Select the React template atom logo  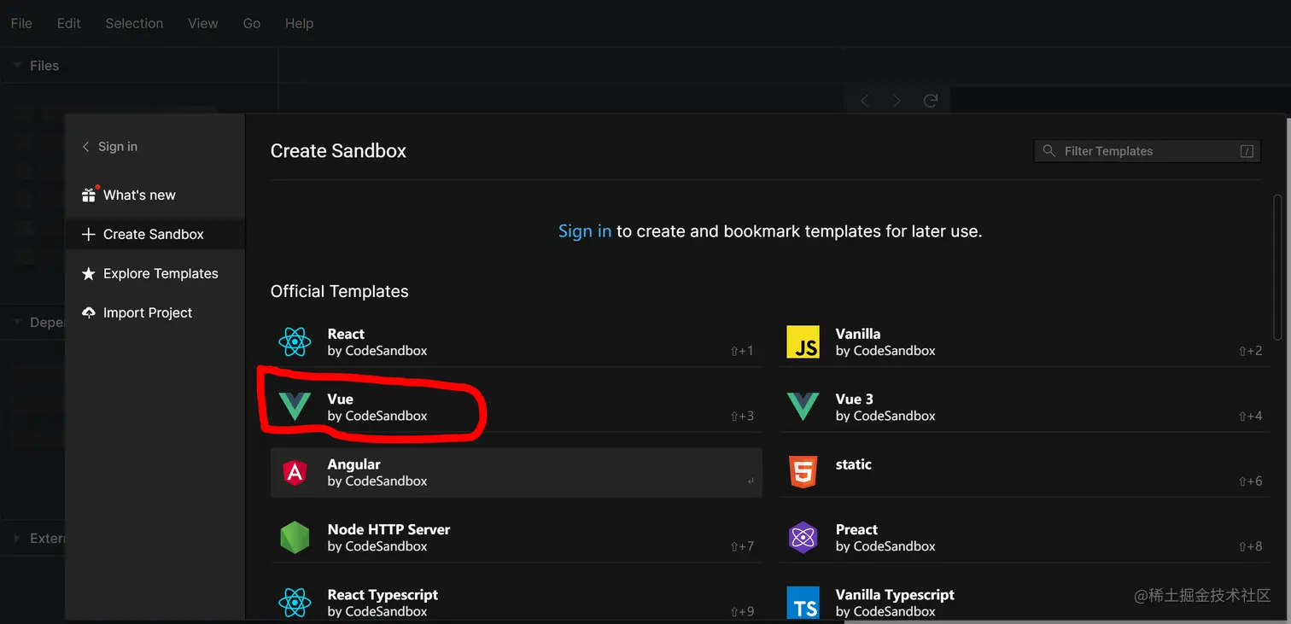point(295,342)
